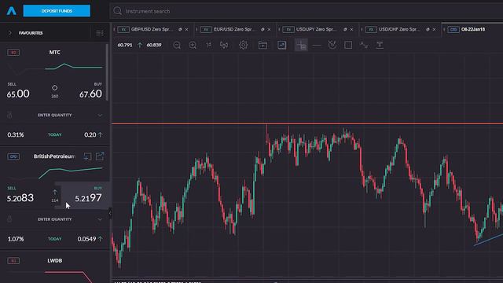Click the Deposit Funds button
Viewport: 503px width, 283px height.
[x=57, y=11]
